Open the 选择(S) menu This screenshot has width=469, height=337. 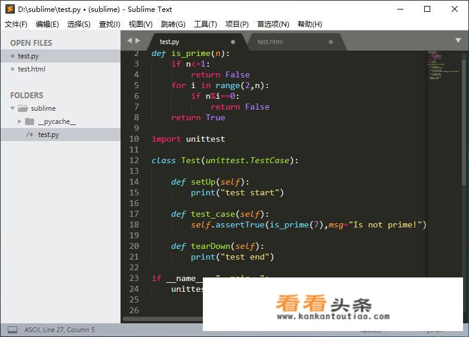pos(79,24)
